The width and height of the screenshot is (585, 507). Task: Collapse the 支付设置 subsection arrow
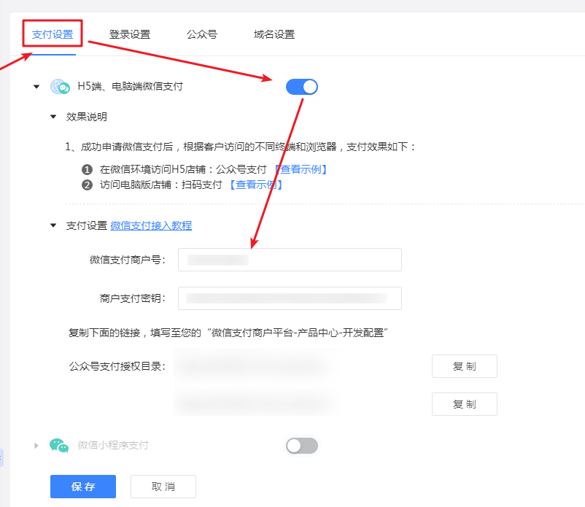tap(53, 225)
